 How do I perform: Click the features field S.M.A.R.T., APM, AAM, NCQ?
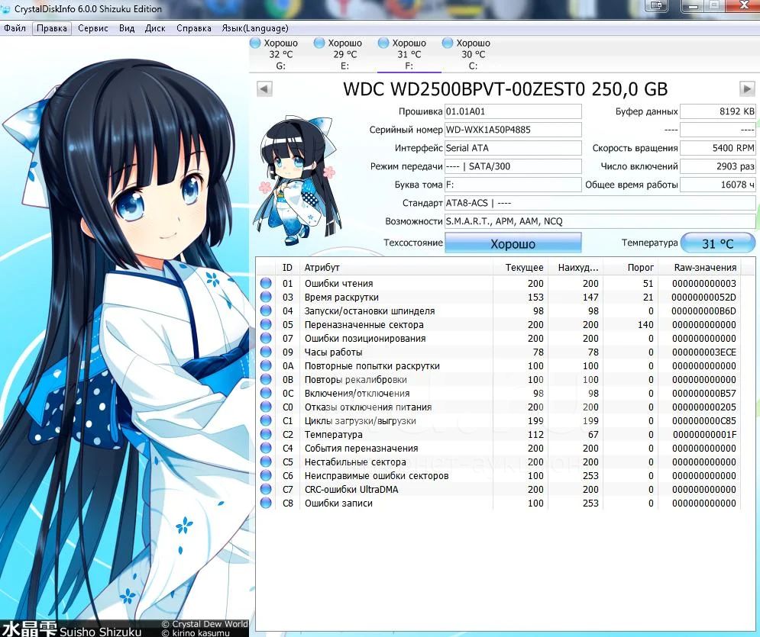click(x=600, y=221)
